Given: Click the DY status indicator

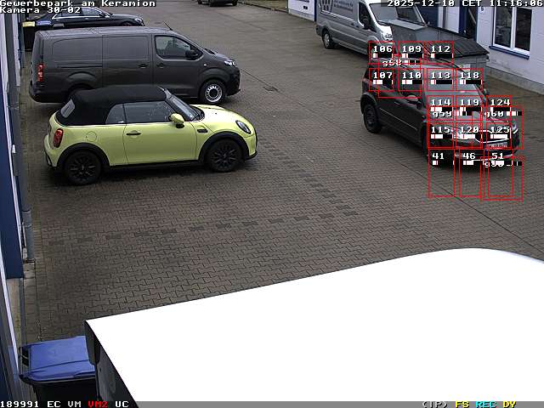Looking at the screenshot, I should [x=509, y=404].
